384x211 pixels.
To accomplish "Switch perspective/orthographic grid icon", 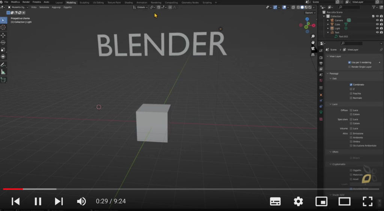I will [x=313, y=55].
